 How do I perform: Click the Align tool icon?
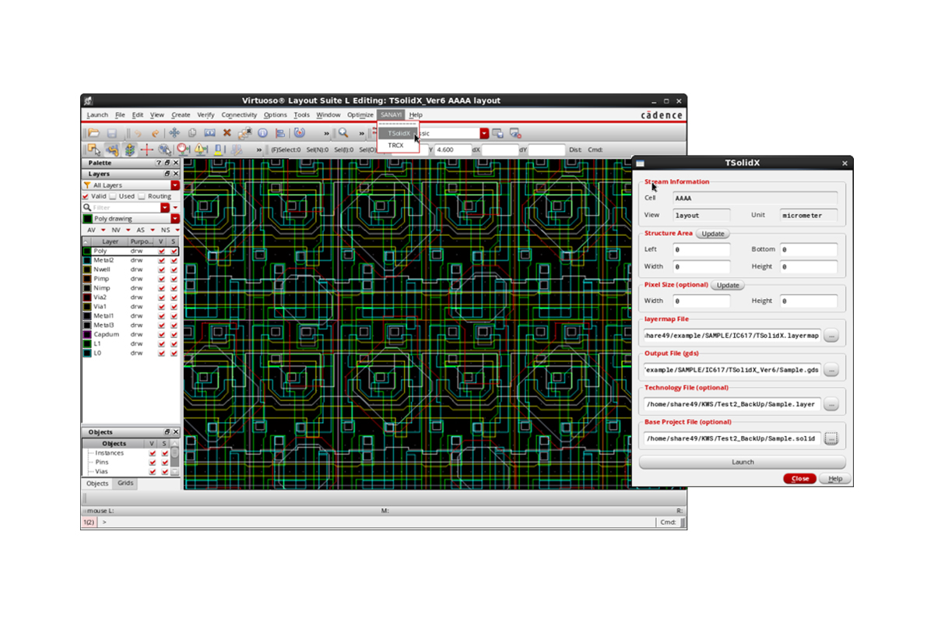click(280, 133)
